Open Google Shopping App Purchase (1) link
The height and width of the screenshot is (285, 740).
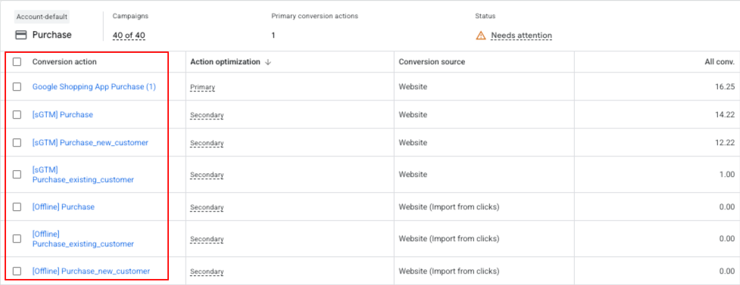click(94, 87)
